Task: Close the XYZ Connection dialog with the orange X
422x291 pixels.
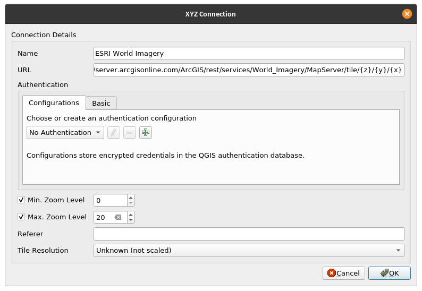Action: click(x=407, y=14)
